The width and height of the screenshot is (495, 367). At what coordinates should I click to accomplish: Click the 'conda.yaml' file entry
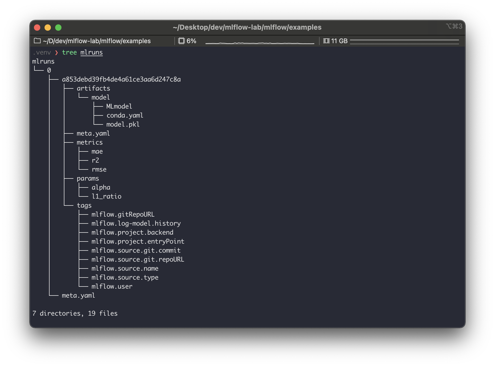tap(125, 115)
